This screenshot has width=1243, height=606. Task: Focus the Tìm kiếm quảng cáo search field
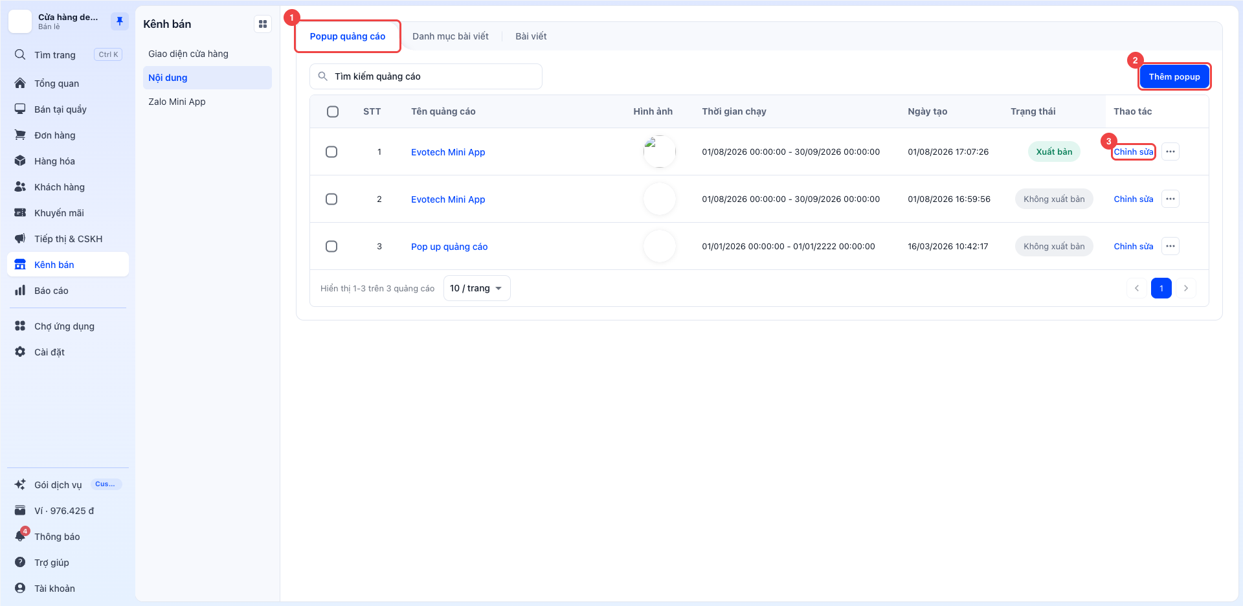point(426,76)
